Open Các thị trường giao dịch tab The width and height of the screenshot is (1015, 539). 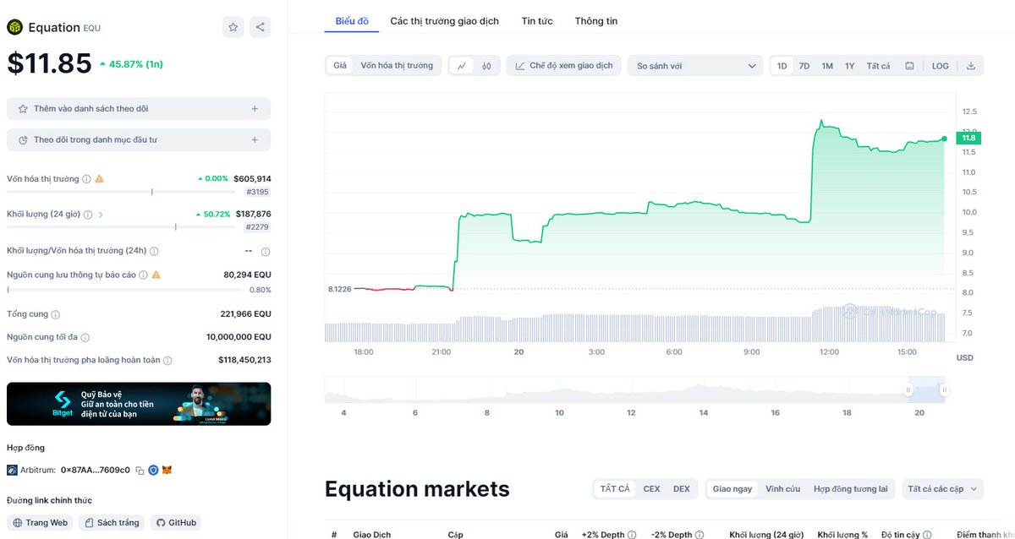(x=444, y=20)
